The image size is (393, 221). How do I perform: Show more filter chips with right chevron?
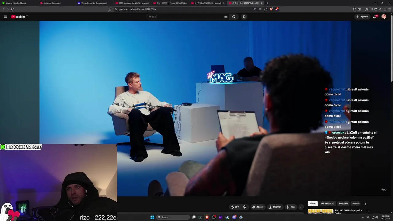click(365, 204)
